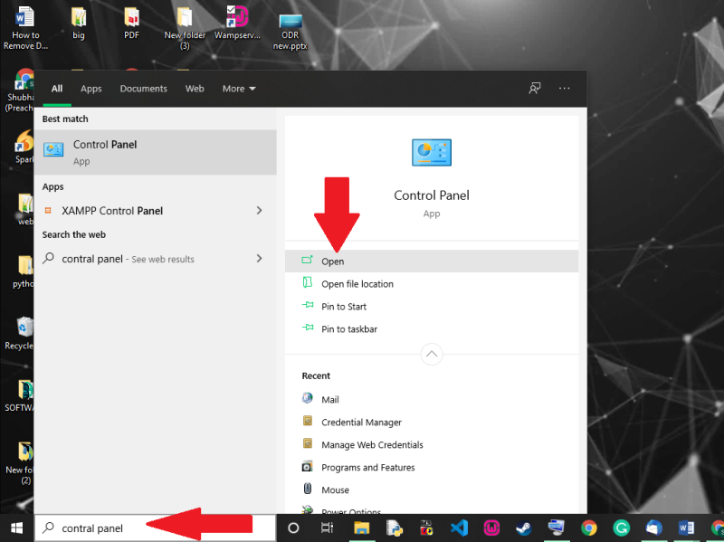724x542 pixels.
Task: Select the Recycle Bin desktop icon
Action: [18, 333]
